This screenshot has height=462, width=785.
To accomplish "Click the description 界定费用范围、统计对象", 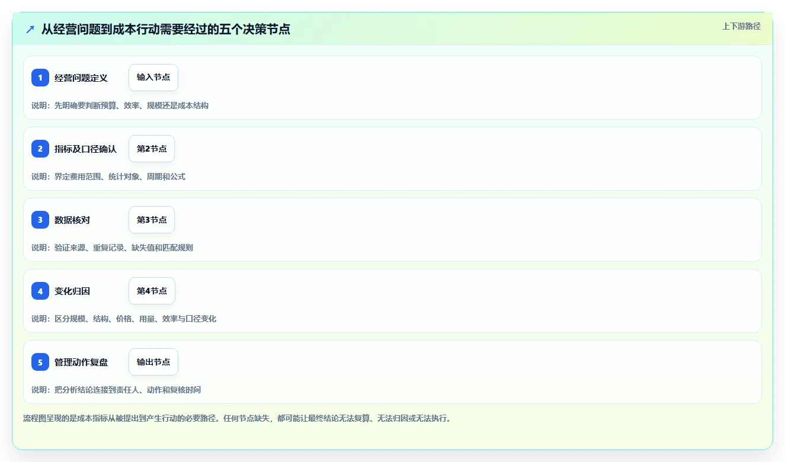I will tap(108, 177).
